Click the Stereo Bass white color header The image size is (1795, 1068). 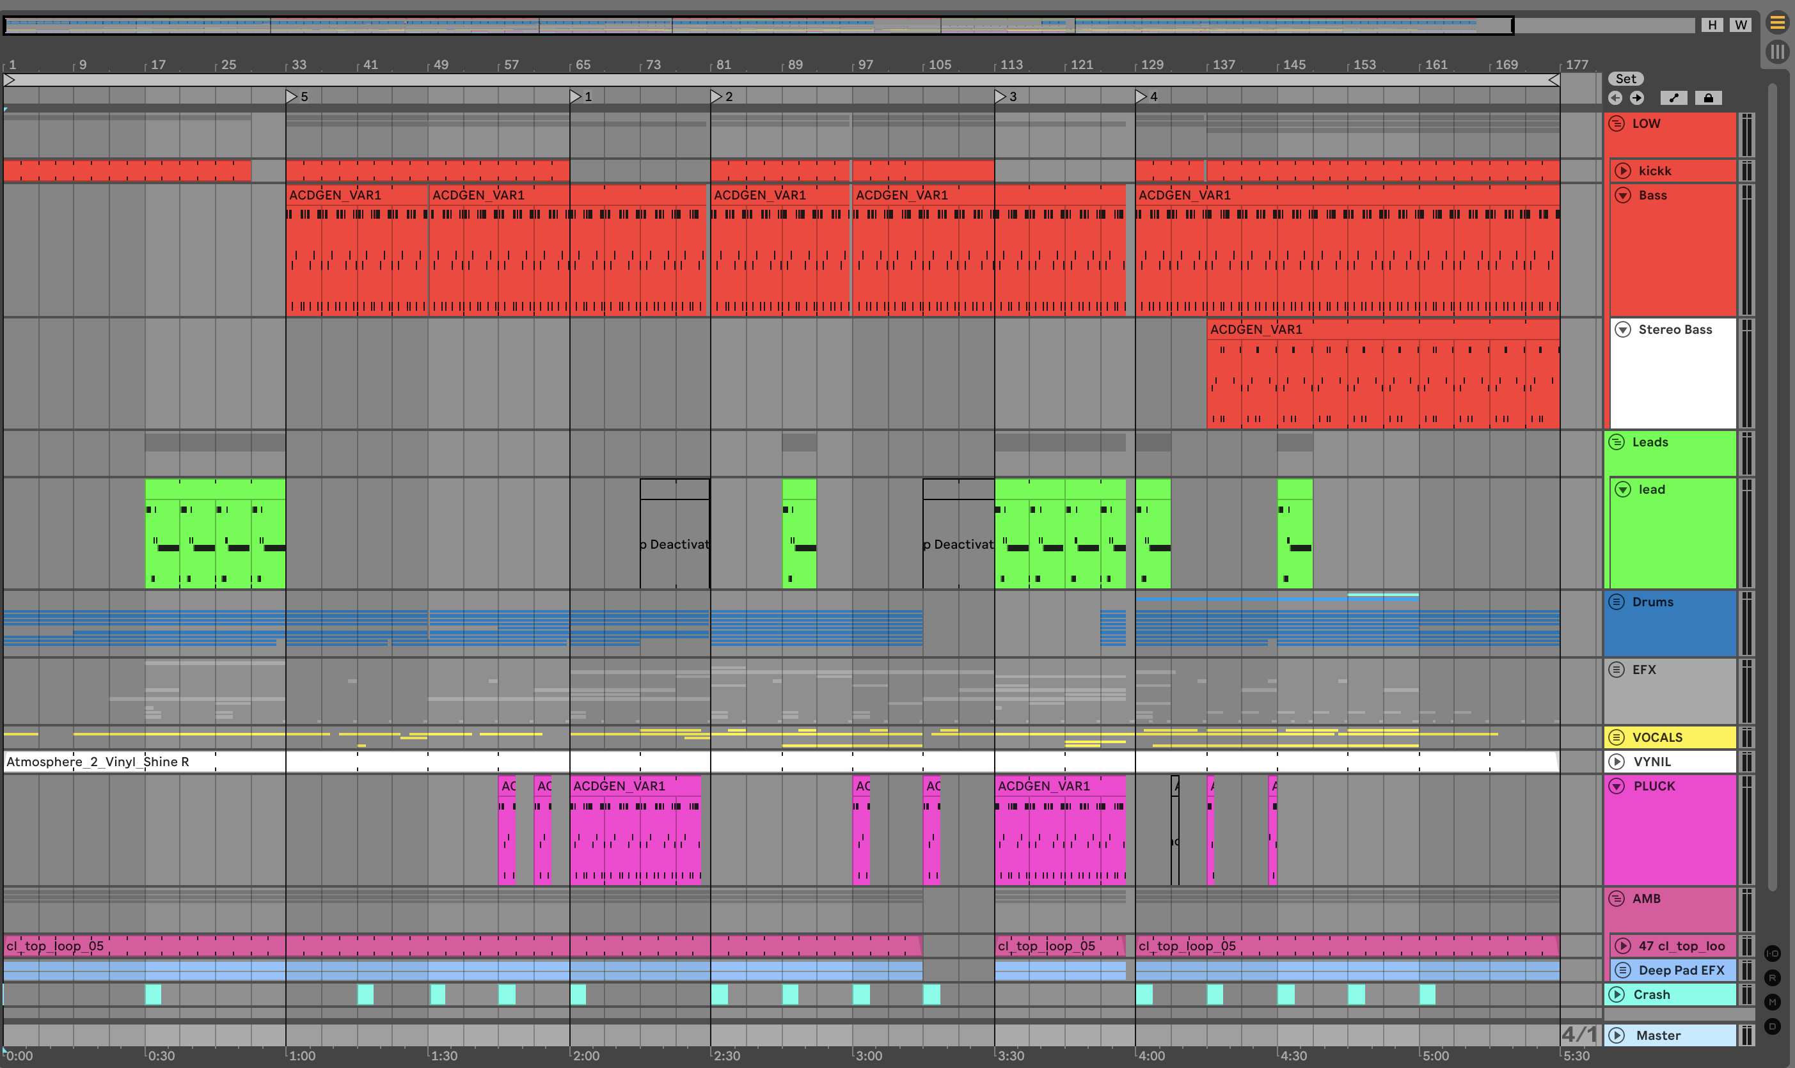pos(1673,381)
